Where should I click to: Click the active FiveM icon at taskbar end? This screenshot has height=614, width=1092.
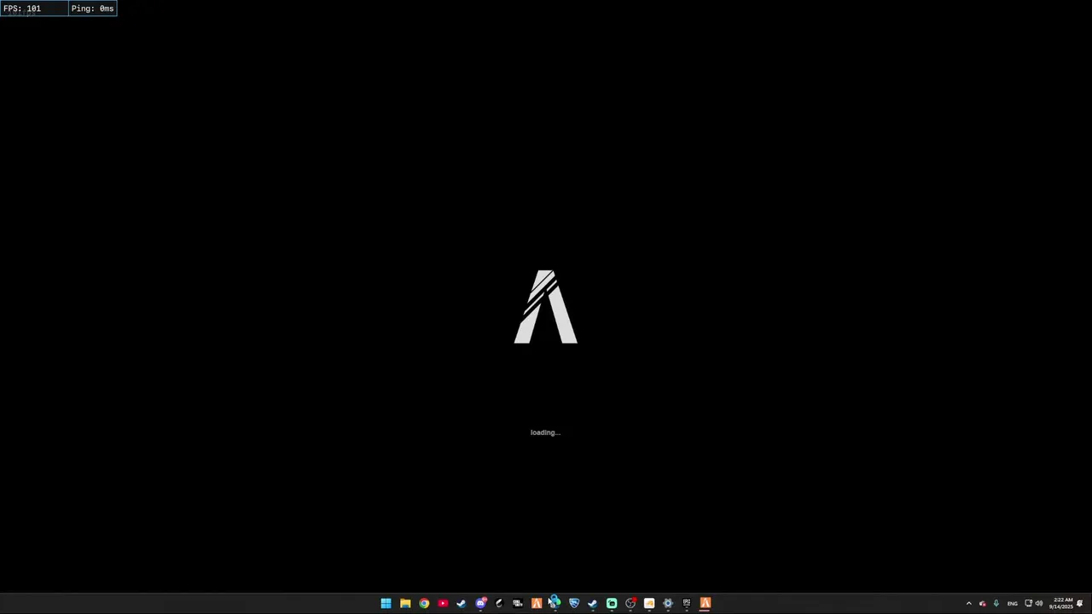click(x=706, y=603)
